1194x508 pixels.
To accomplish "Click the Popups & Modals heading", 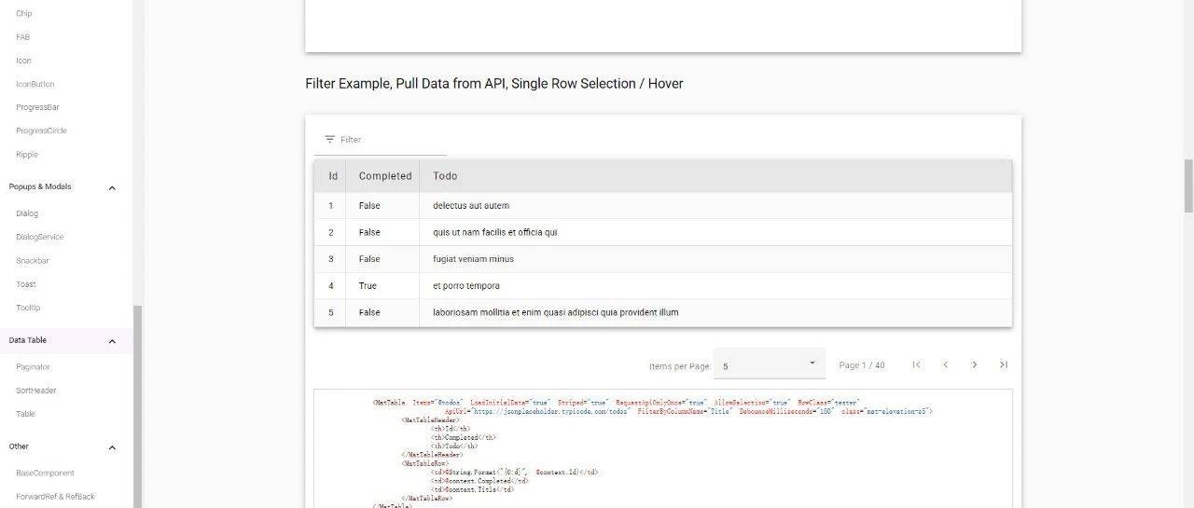I will pos(40,186).
